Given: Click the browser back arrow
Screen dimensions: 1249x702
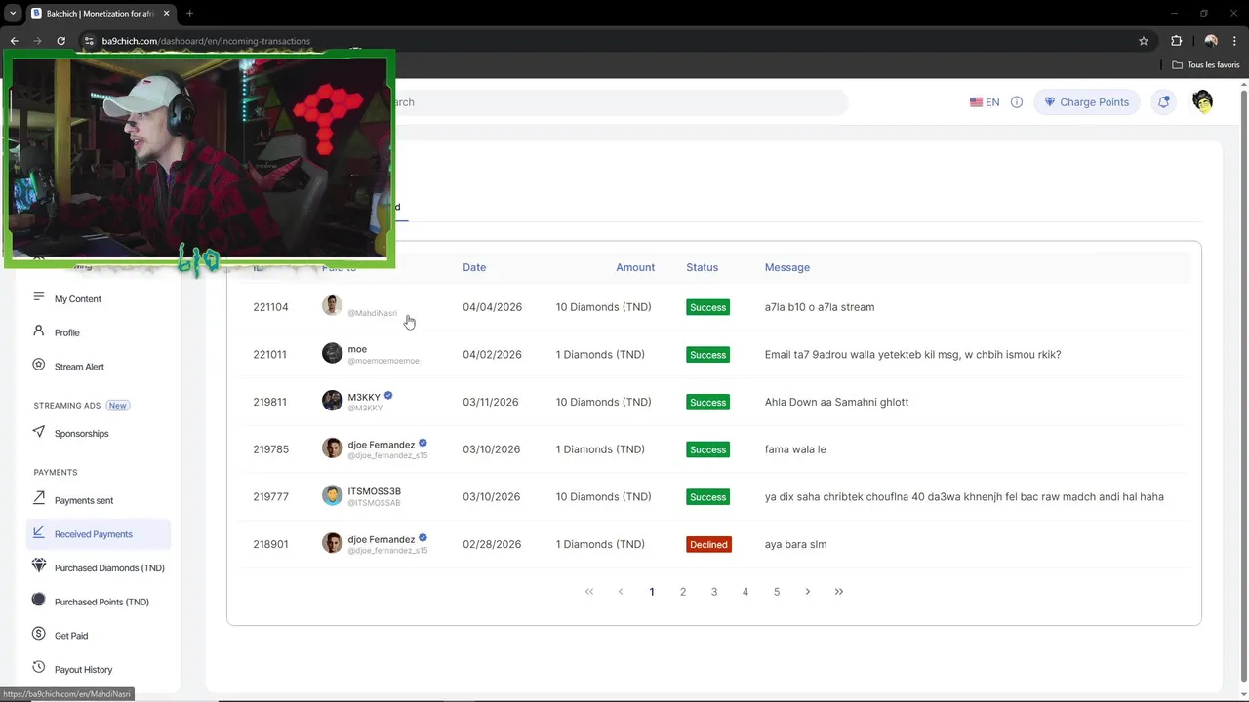Looking at the screenshot, I should [x=14, y=41].
